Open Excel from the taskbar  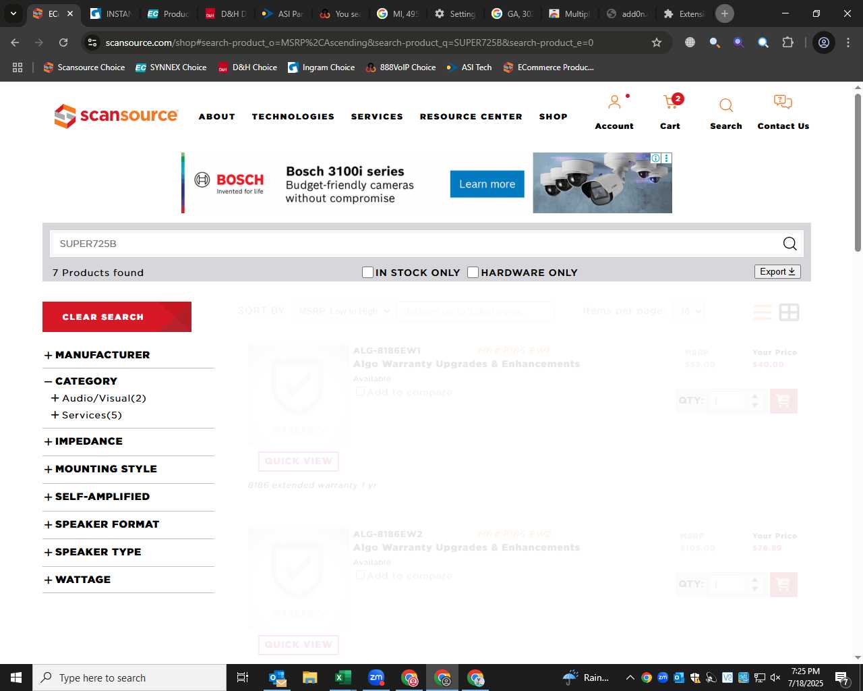click(x=343, y=678)
